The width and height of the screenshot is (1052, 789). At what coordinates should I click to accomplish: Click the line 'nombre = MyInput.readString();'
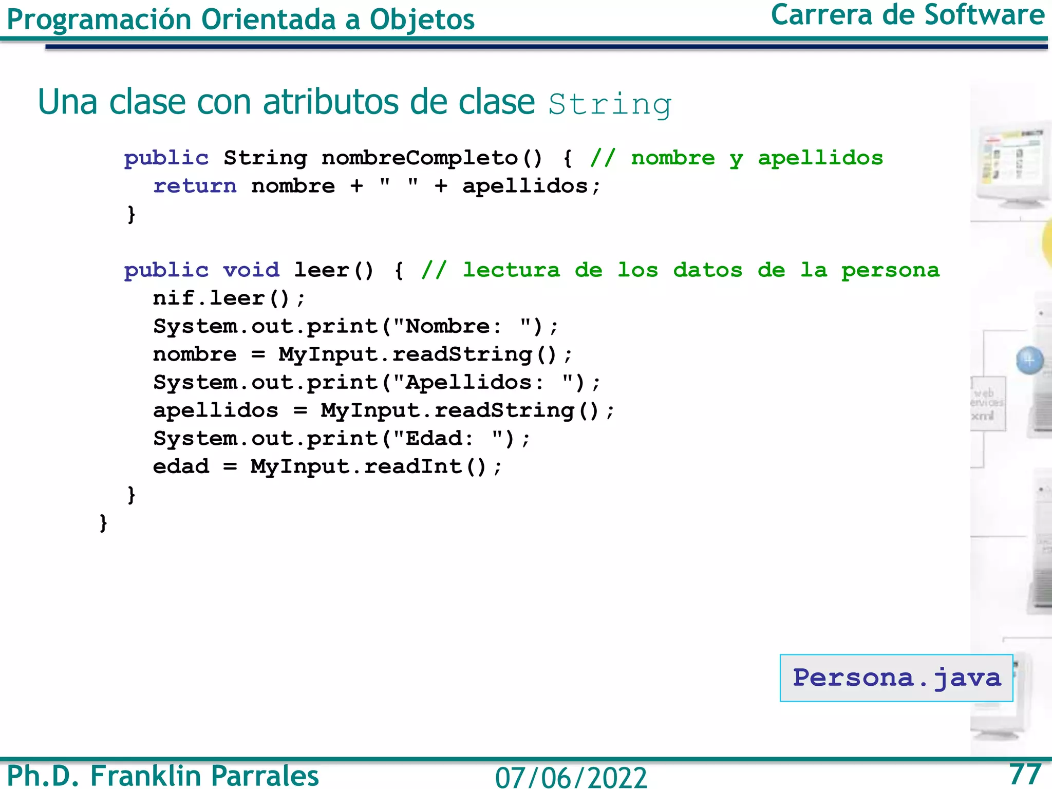click(363, 354)
